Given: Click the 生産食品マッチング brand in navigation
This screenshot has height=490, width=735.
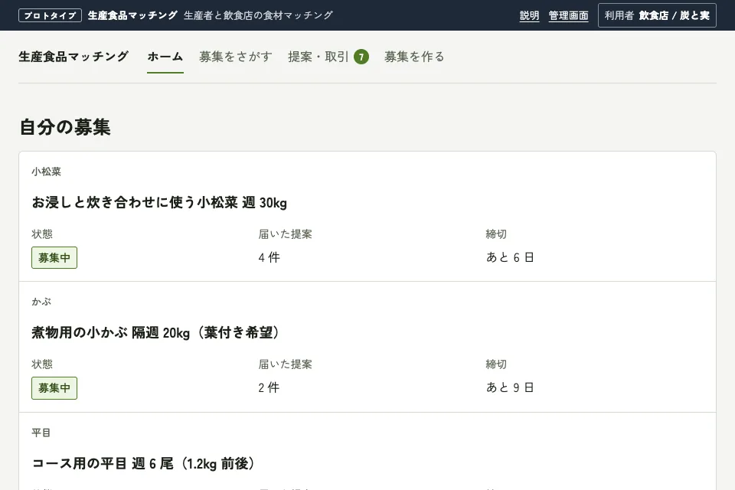Looking at the screenshot, I should tap(73, 57).
